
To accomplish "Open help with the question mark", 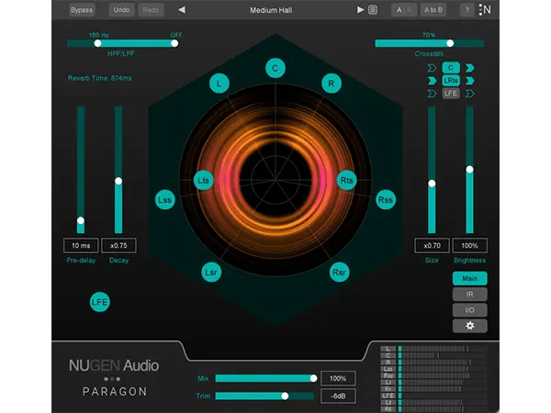I will (x=467, y=10).
